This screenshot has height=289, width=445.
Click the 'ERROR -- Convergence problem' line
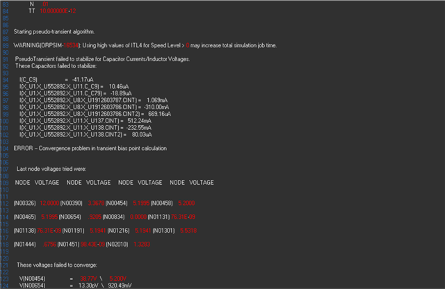(x=90, y=149)
